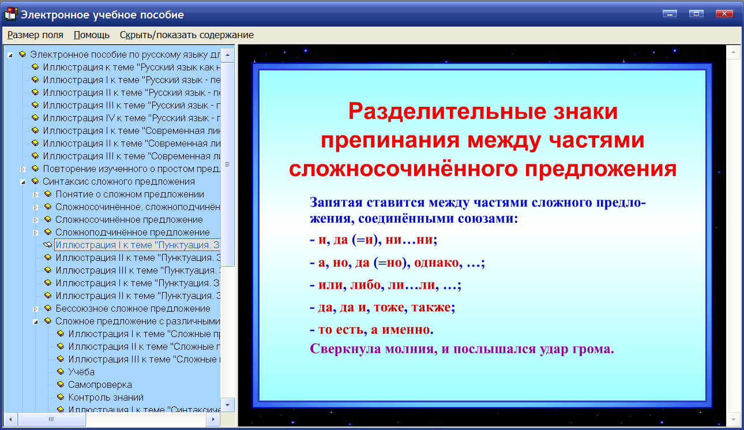
Task: Click the horizontal scrollbar right arrow
Action: pyautogui.click(x=214, y=419)
